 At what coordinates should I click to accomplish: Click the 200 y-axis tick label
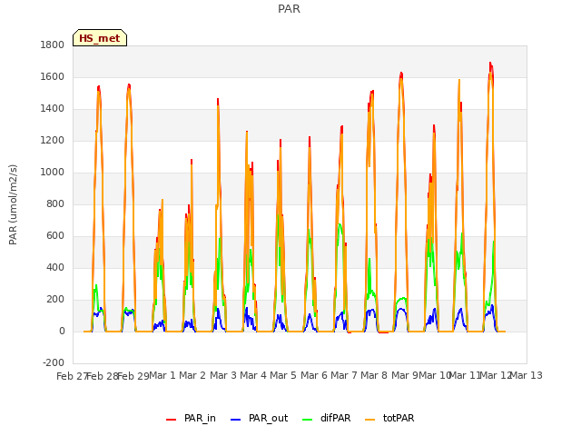click(x=55, y=300)
